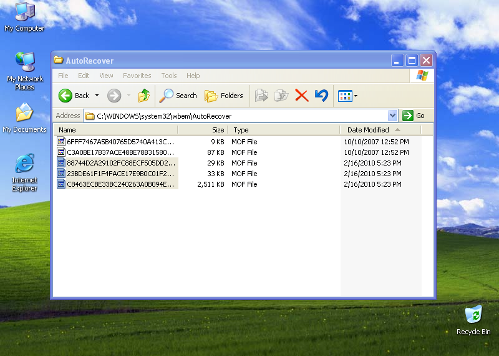Click the 9 KB size cell
This screenshot has height=356, width=499.
218,142
